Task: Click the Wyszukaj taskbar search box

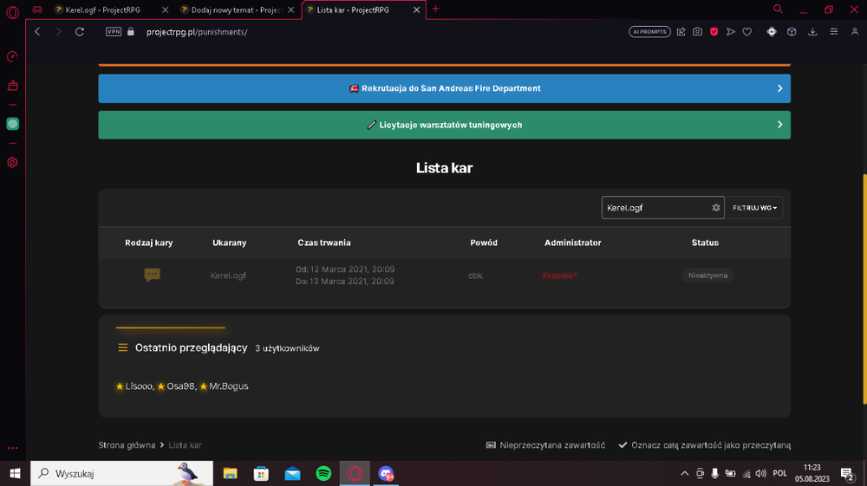Action: click(x=121, y=473)
